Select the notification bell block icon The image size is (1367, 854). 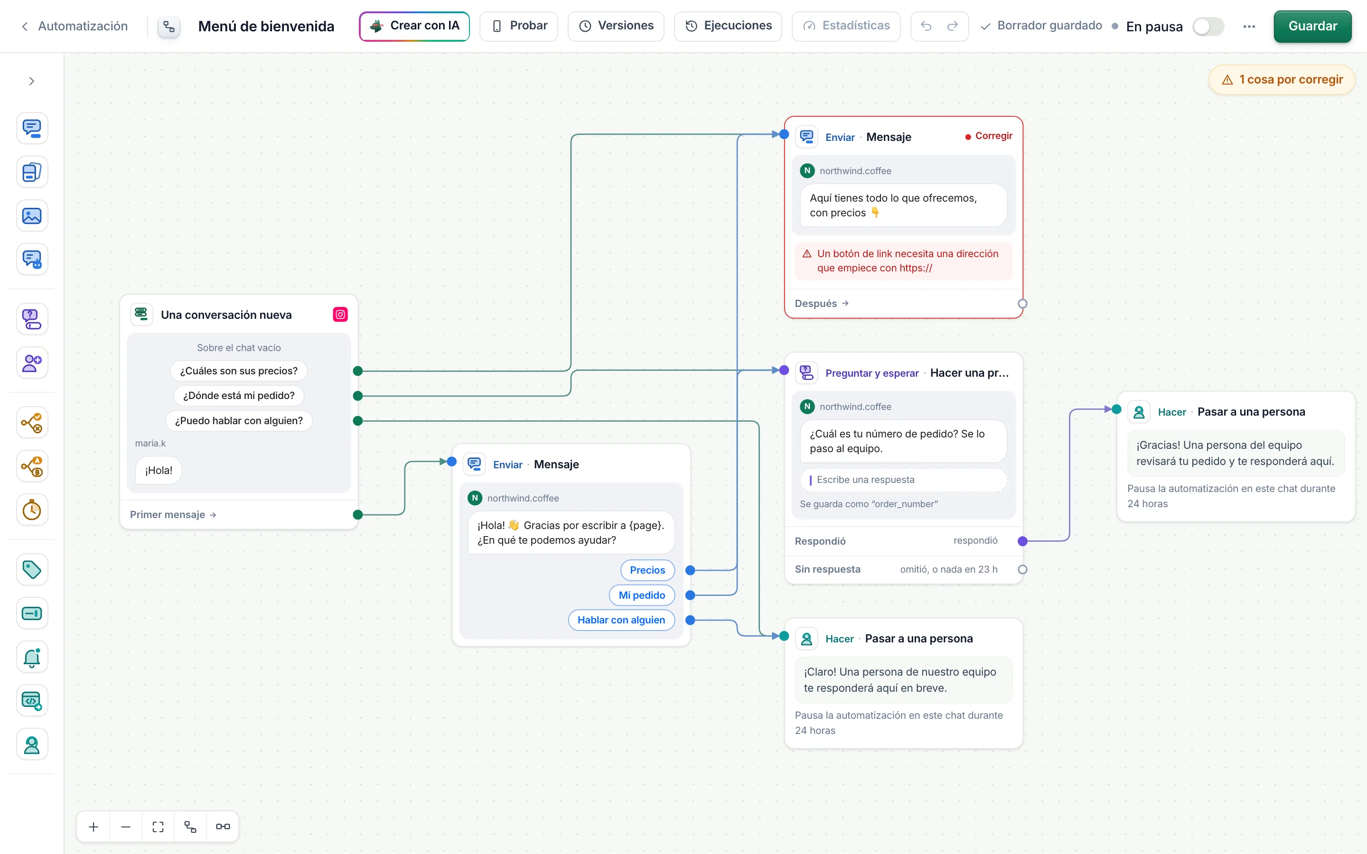[32, 657]
